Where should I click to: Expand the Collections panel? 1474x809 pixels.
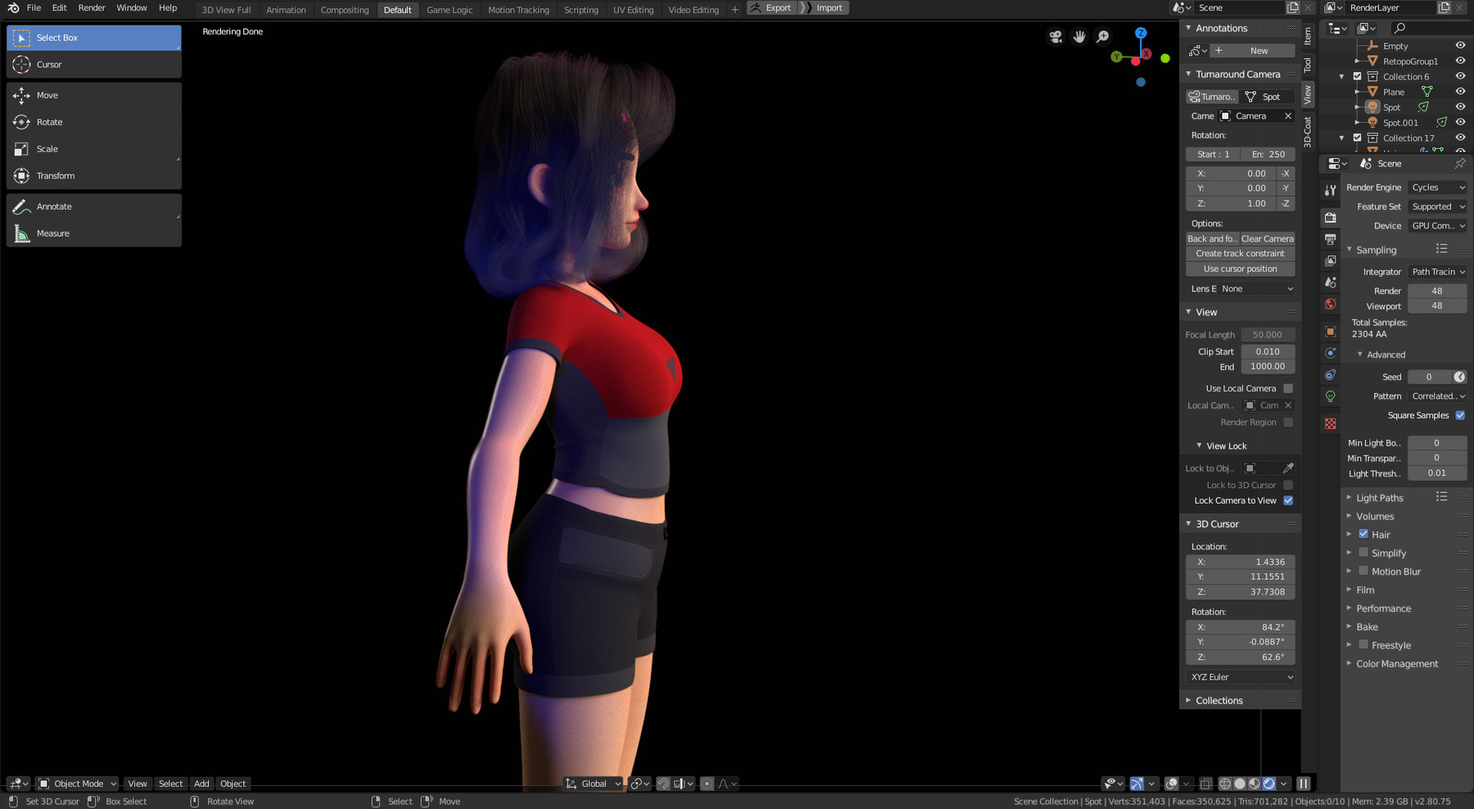1219,701
